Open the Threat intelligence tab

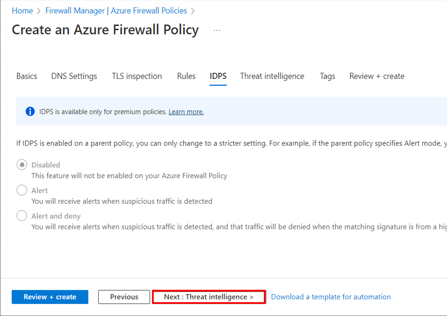coord(272,76)
